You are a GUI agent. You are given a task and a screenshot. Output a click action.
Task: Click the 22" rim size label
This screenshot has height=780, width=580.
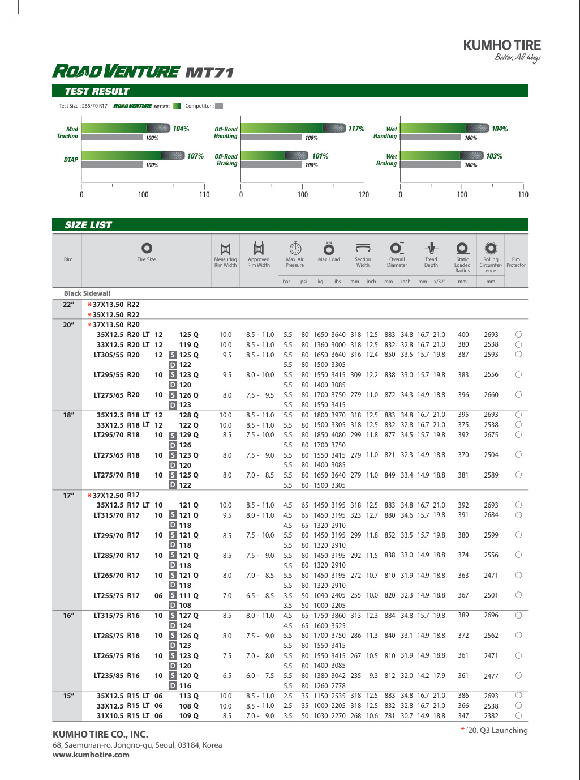click(68, 305)
